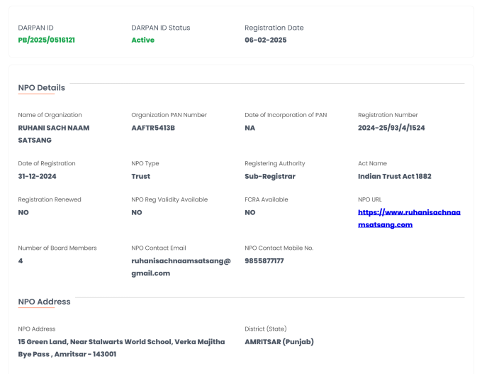Click the Registration Renewed label

50,199
